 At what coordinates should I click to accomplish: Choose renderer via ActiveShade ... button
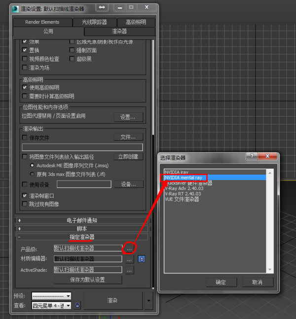click(x=130, y=270)
